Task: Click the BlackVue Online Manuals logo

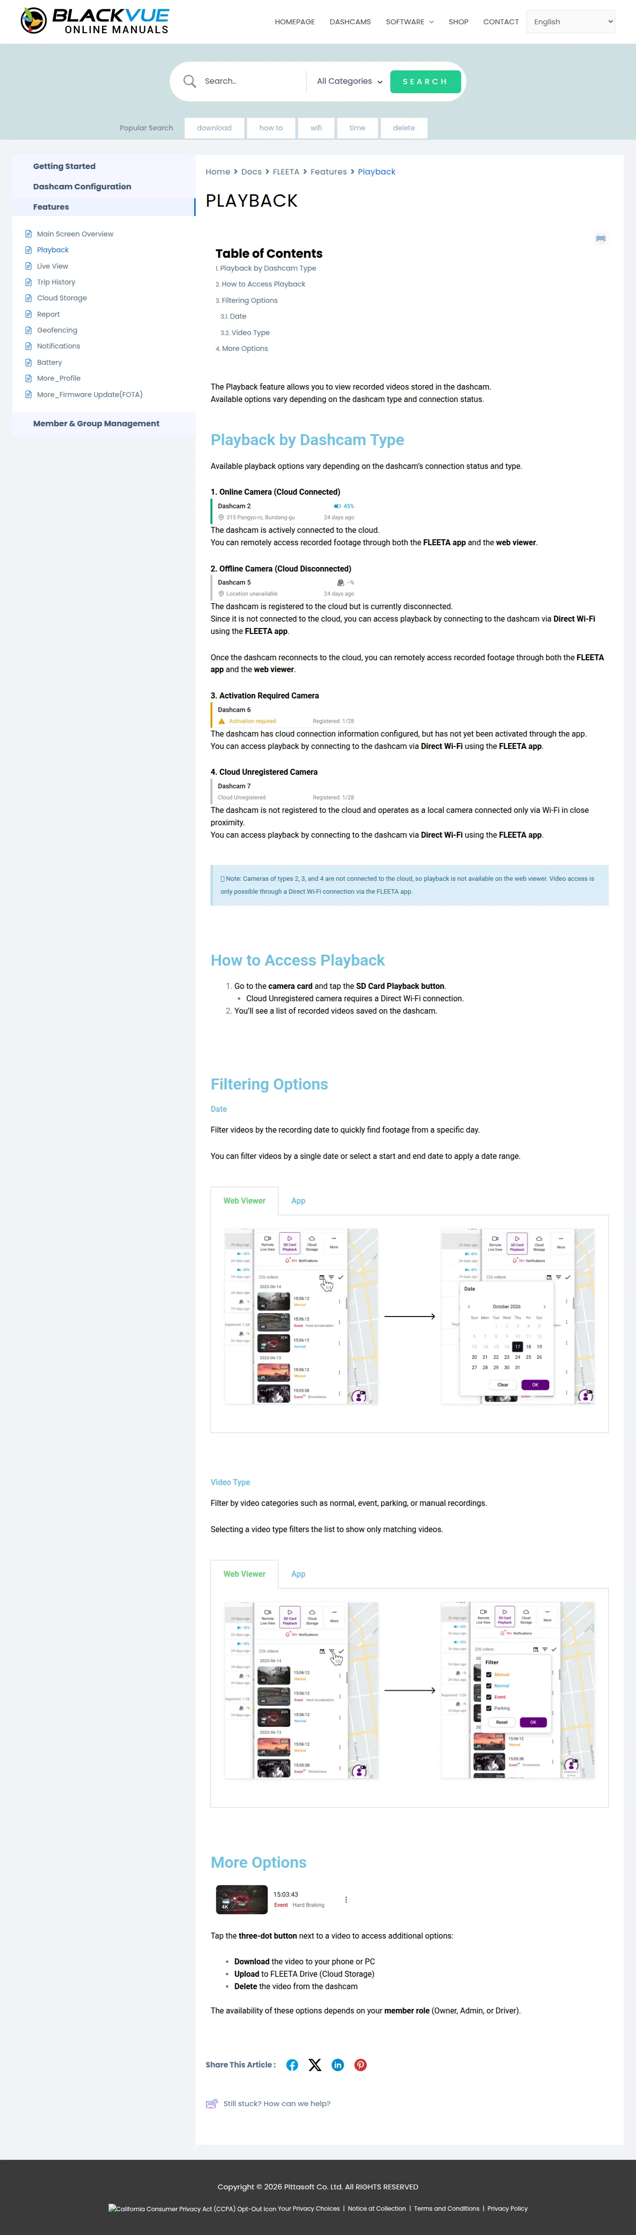Action: (95, 21)
